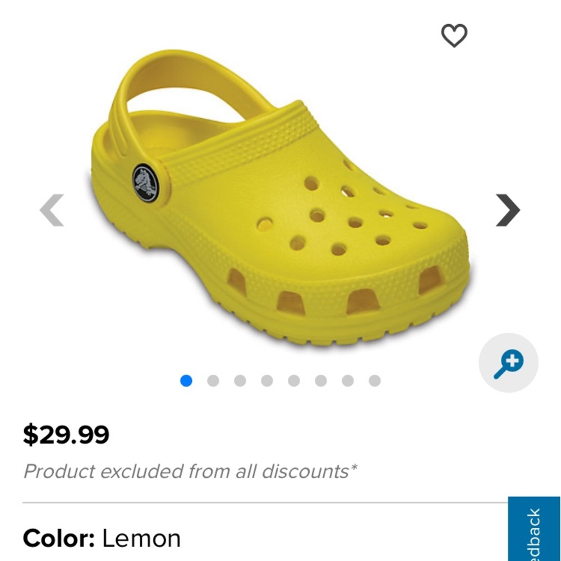The width and height of the screenshot is (561, 561).
Task: Go to the next product image arrow
Action: coord(508,210)
